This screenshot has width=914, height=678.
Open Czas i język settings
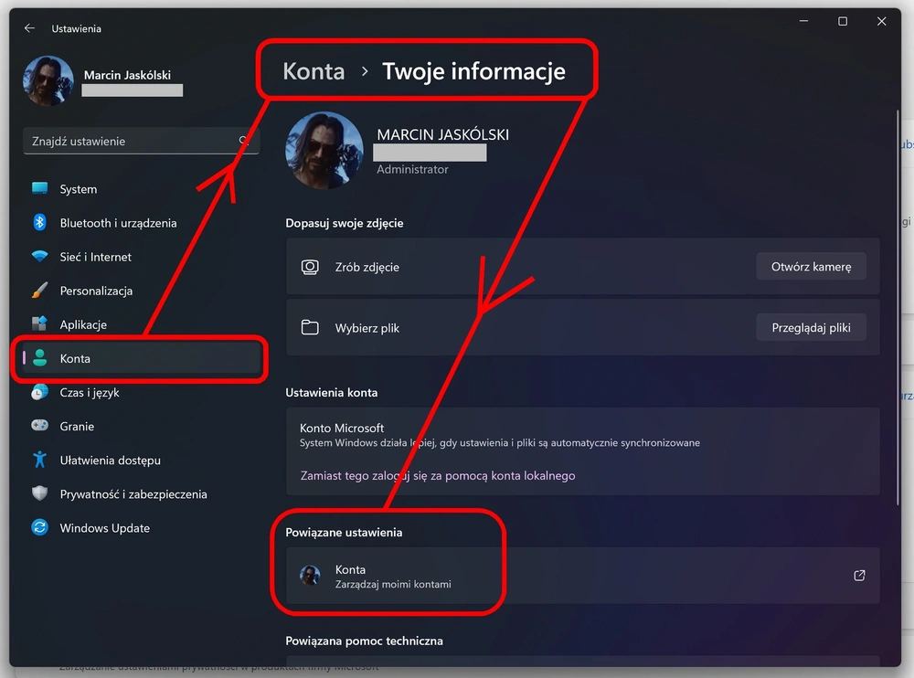pyautogui.click(x=141, y=392)
